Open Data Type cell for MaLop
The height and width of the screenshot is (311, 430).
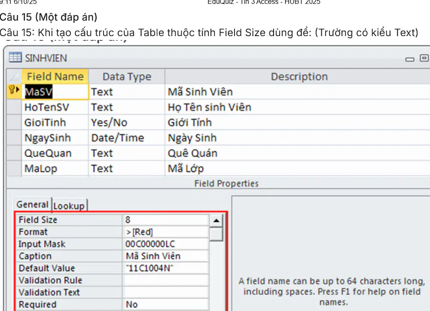pos(127,168)
